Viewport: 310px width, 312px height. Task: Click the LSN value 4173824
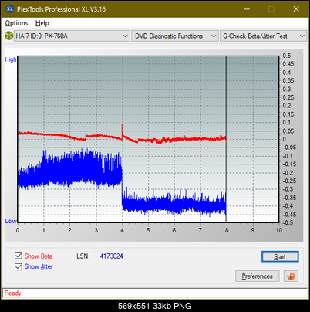112,256
